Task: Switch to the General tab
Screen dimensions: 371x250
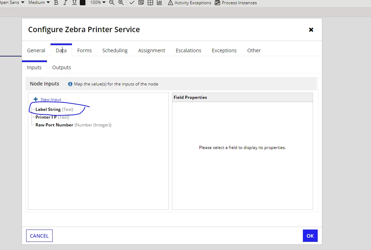Action: [x=36, y=50]
